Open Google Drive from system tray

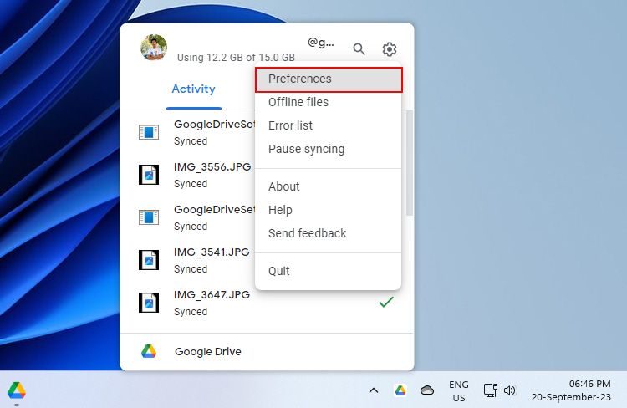[400, 390]
